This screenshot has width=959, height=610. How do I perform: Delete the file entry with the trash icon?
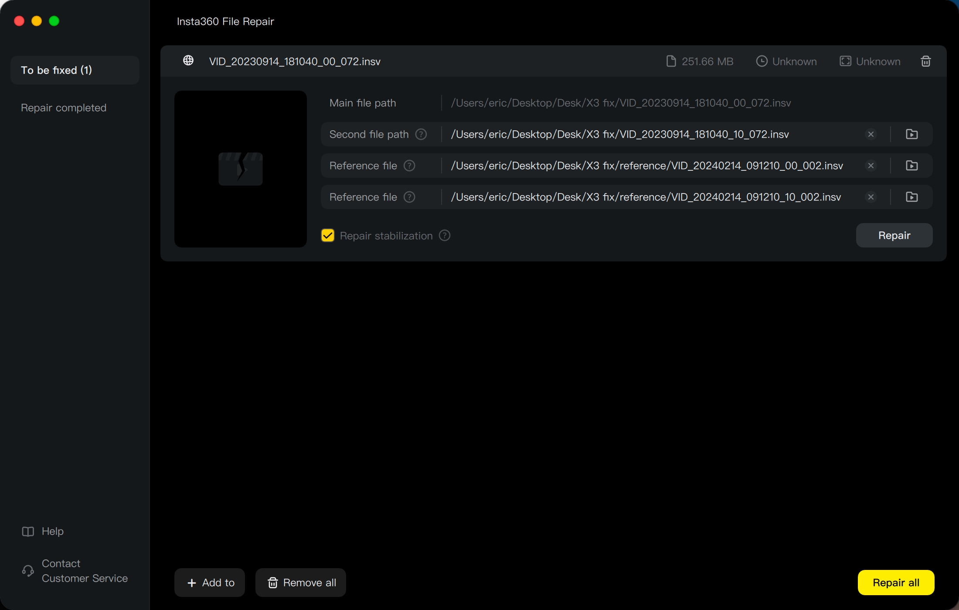tap(926, 61)
